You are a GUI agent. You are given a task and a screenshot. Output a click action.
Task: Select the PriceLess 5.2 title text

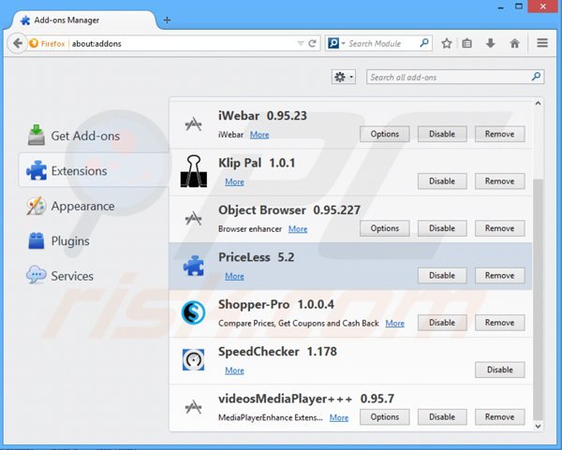[257, 257]
